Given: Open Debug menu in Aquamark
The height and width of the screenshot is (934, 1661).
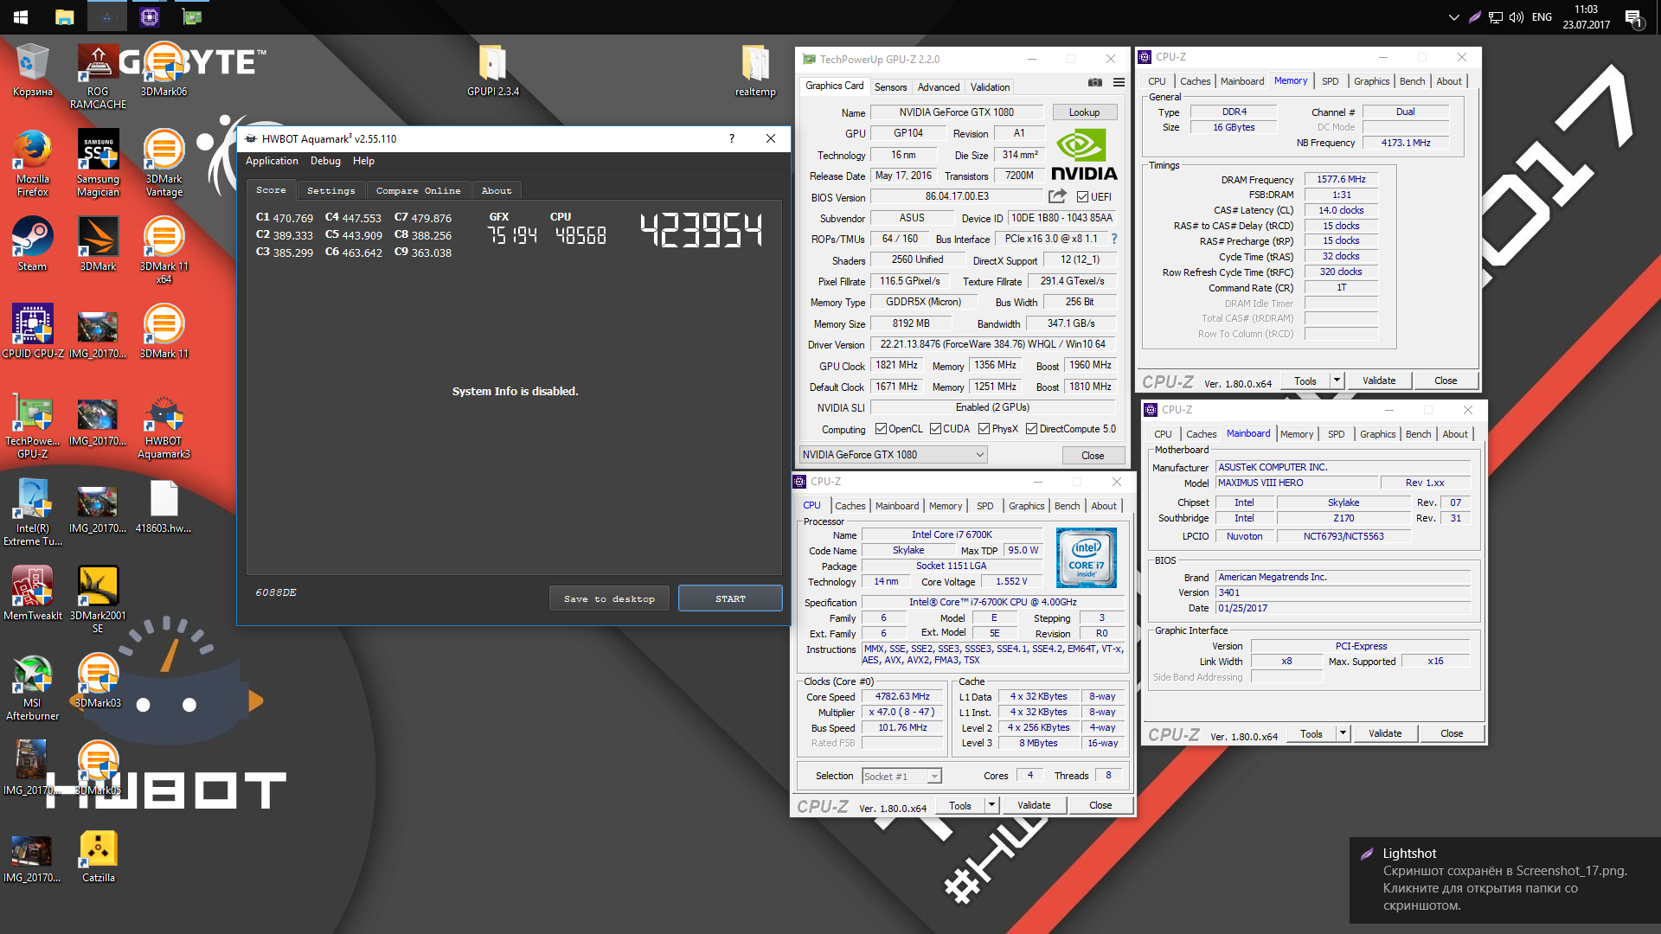Looking at the screenshot, I should coord(325,161).
